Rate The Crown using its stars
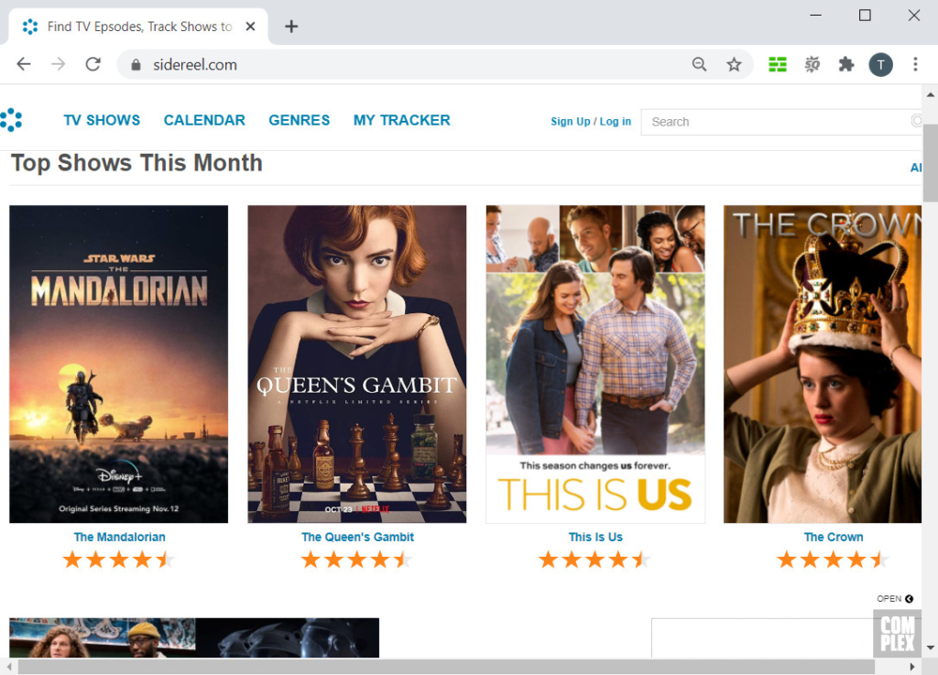Image resolution: width=938 pixels, height=675 pixels. tap(833, 560)
